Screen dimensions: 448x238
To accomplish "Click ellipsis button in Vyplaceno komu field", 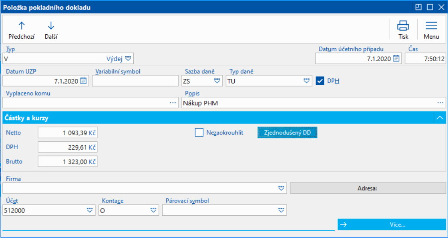I will pyautogui.click(x=173, y=103).
